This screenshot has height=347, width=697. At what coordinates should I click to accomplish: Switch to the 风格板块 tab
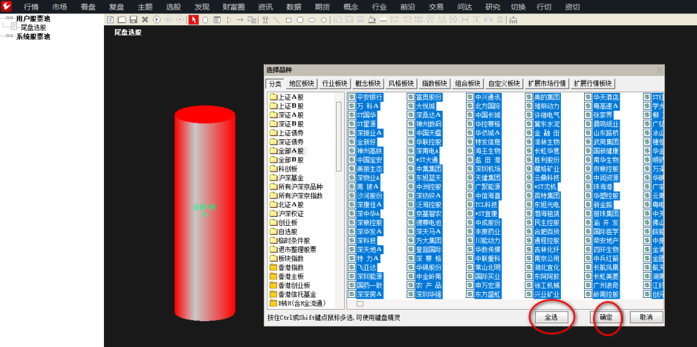click(x=401, y=84)
